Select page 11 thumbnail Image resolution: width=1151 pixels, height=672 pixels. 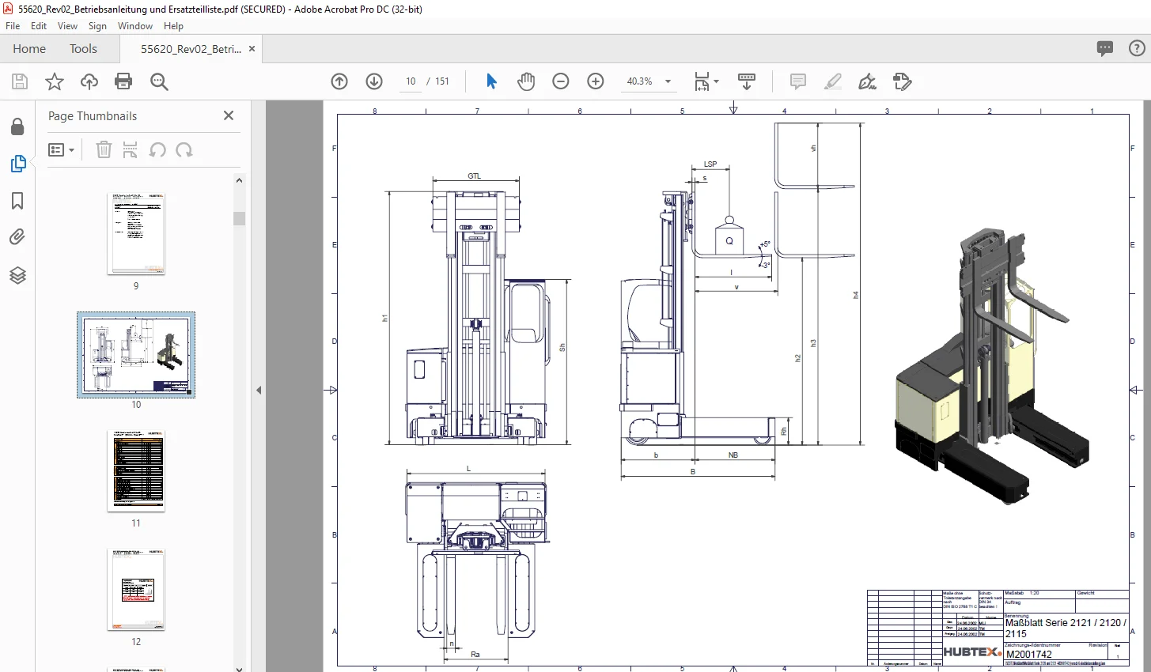[x=136, y=470]
